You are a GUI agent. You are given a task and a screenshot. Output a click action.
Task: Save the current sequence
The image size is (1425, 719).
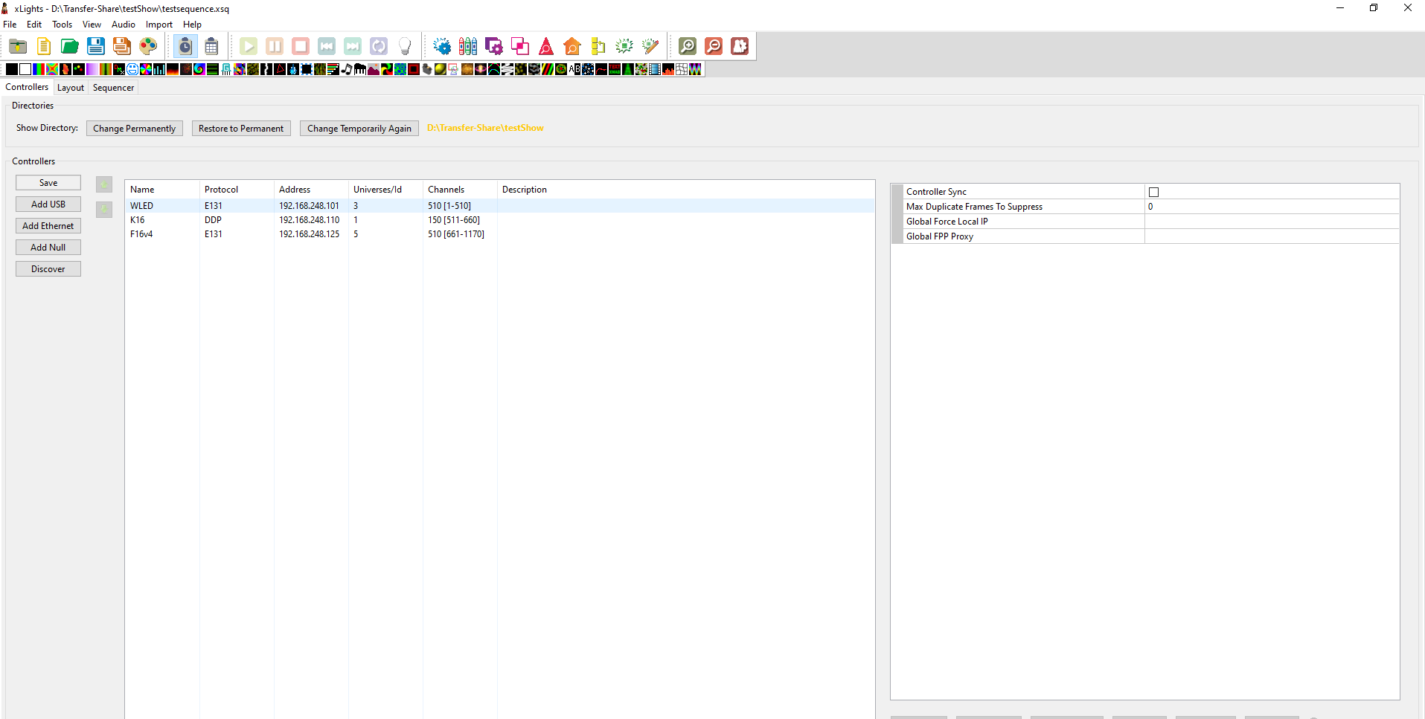(95, 46)
